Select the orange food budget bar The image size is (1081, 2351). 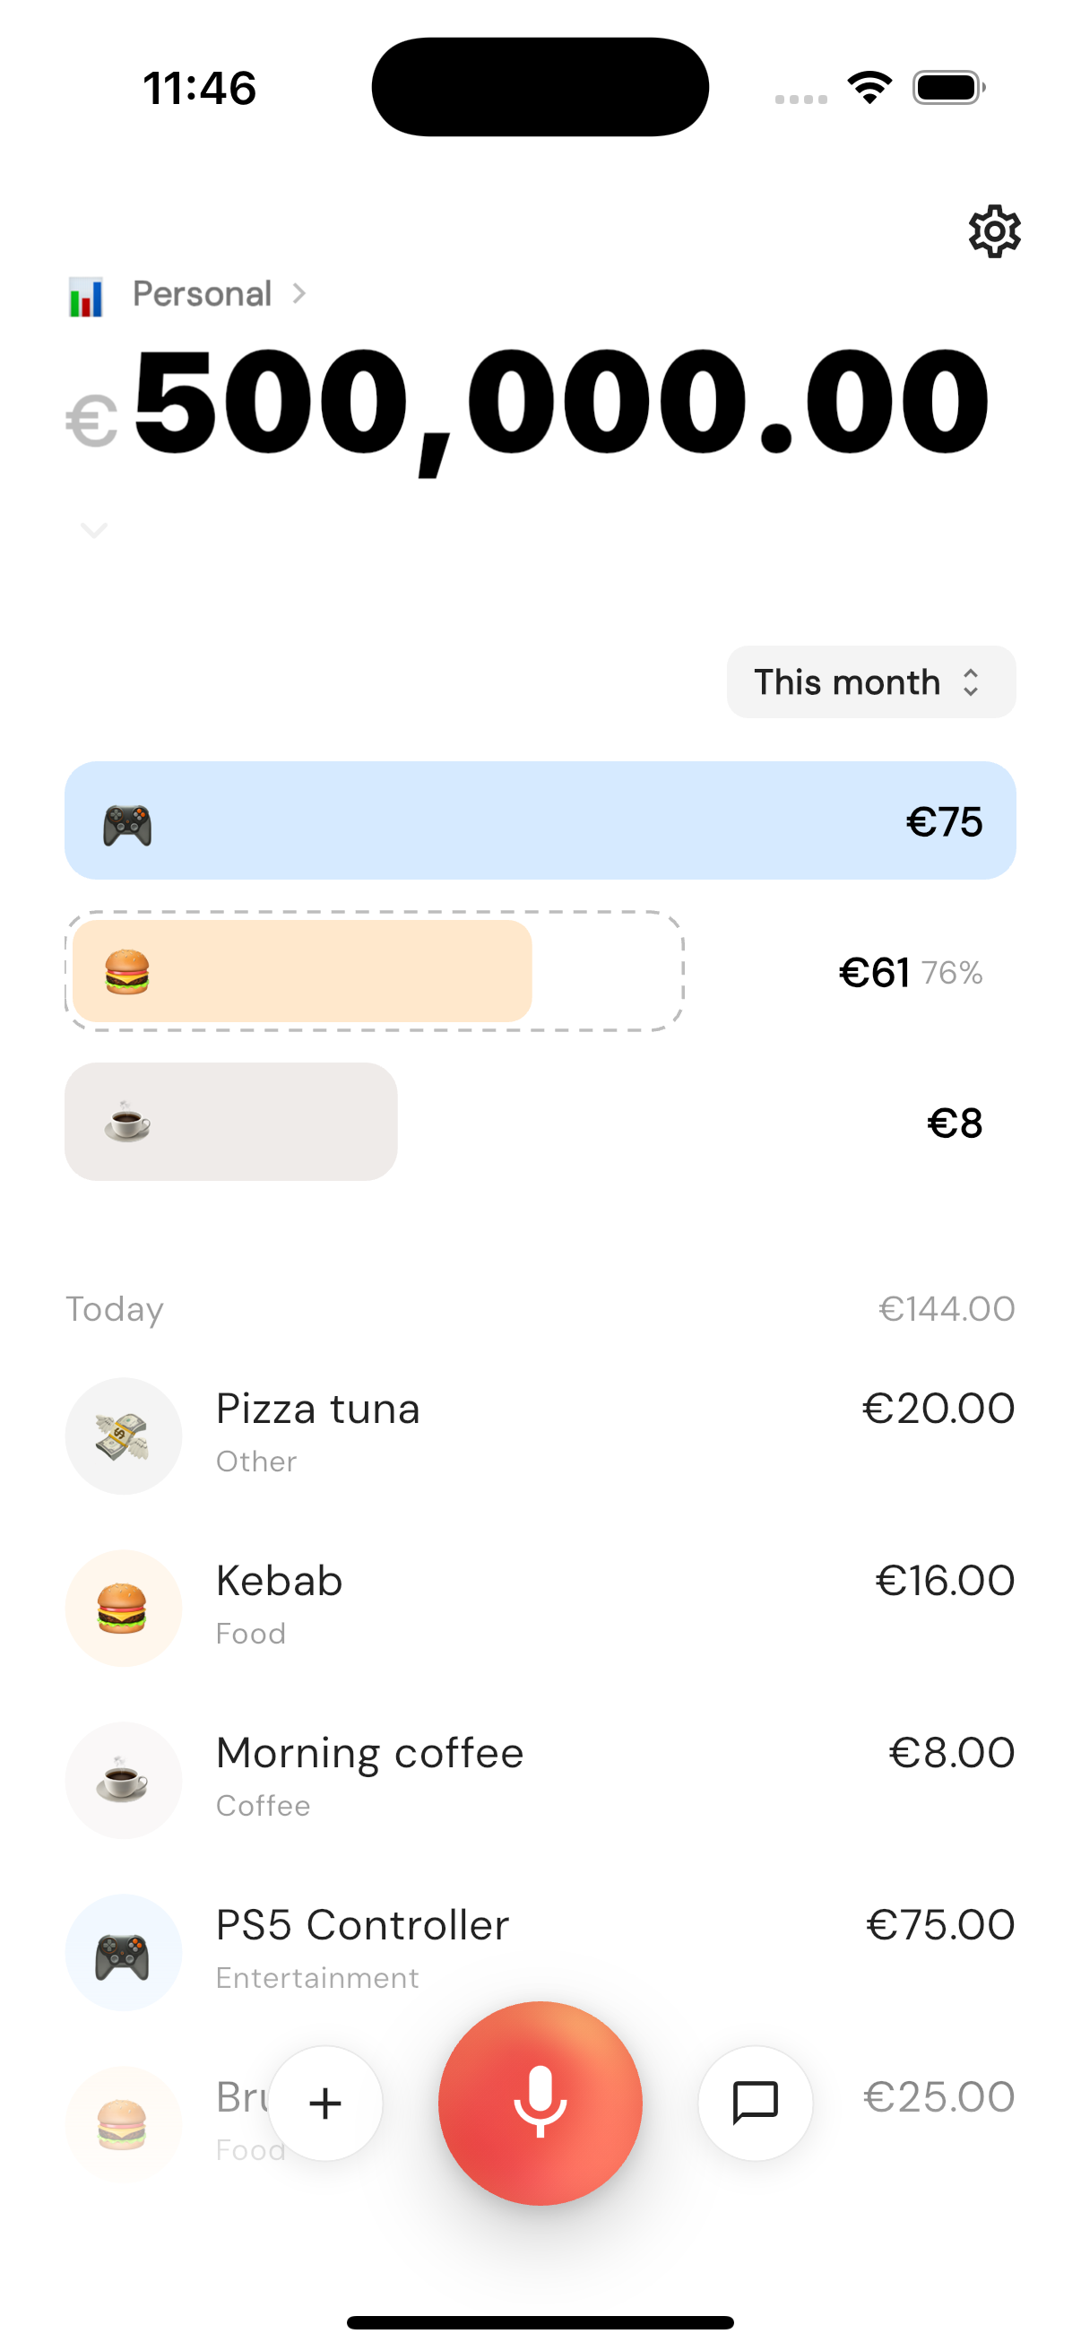[303, 971]
